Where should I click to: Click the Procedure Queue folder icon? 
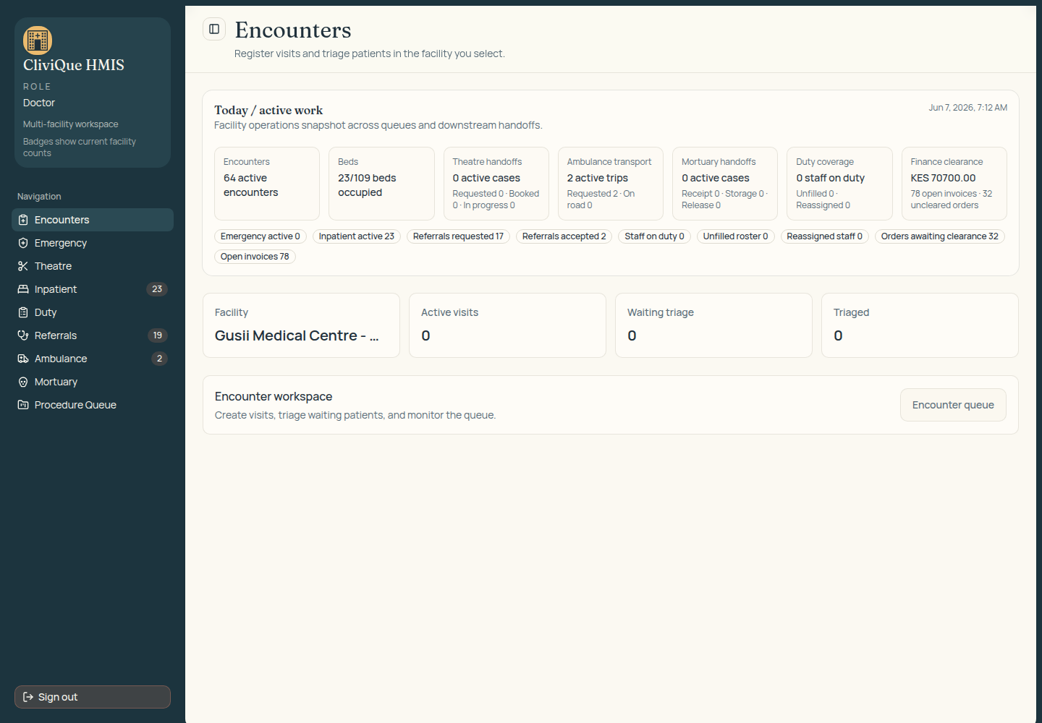click(x=23, y=405)
